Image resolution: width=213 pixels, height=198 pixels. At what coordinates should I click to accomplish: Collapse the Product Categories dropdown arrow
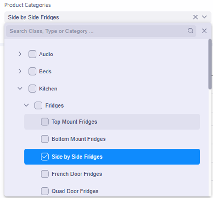pyautogui.click(x=205, y=17)
